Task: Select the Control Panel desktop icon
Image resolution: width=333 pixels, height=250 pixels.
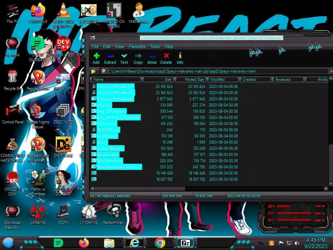Action: click(13, 114)
